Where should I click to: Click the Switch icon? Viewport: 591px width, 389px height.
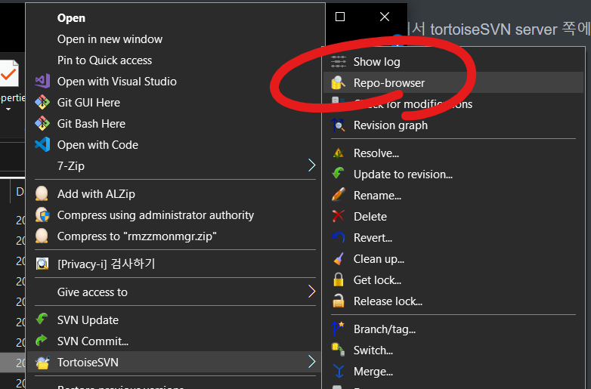coord(338,350)
